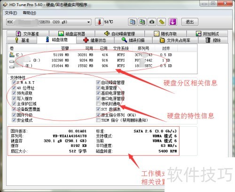This screenshot has width=235, height=192.
Task: Click the 文件系统 column header
Action: click(x=121, y=48)
